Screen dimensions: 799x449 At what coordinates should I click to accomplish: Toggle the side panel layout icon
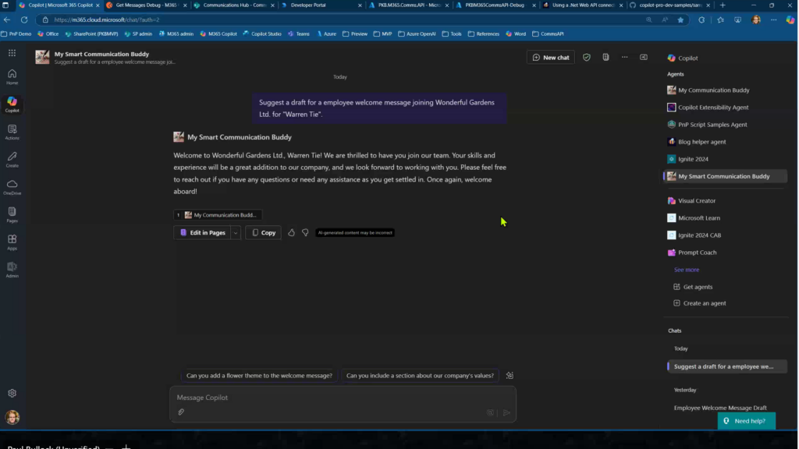coord(644,58)
